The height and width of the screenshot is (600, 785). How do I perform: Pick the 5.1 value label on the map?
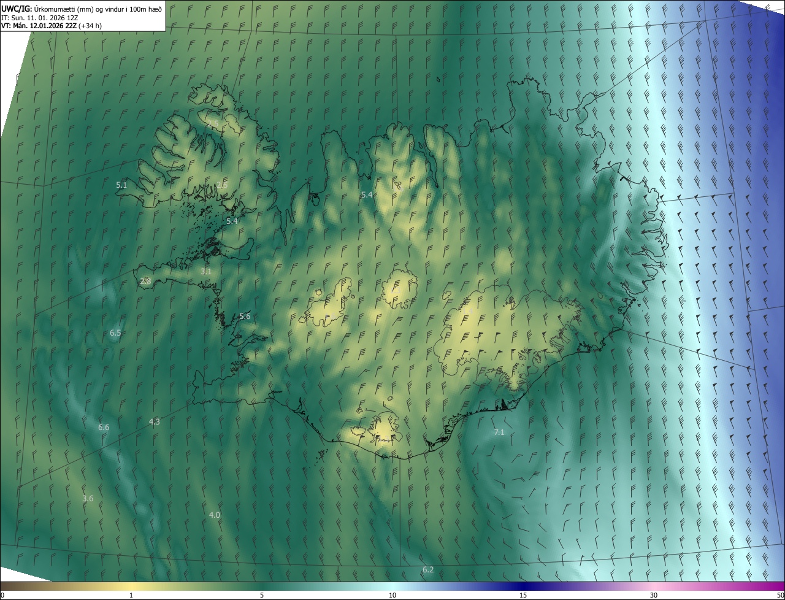[121, 185]
